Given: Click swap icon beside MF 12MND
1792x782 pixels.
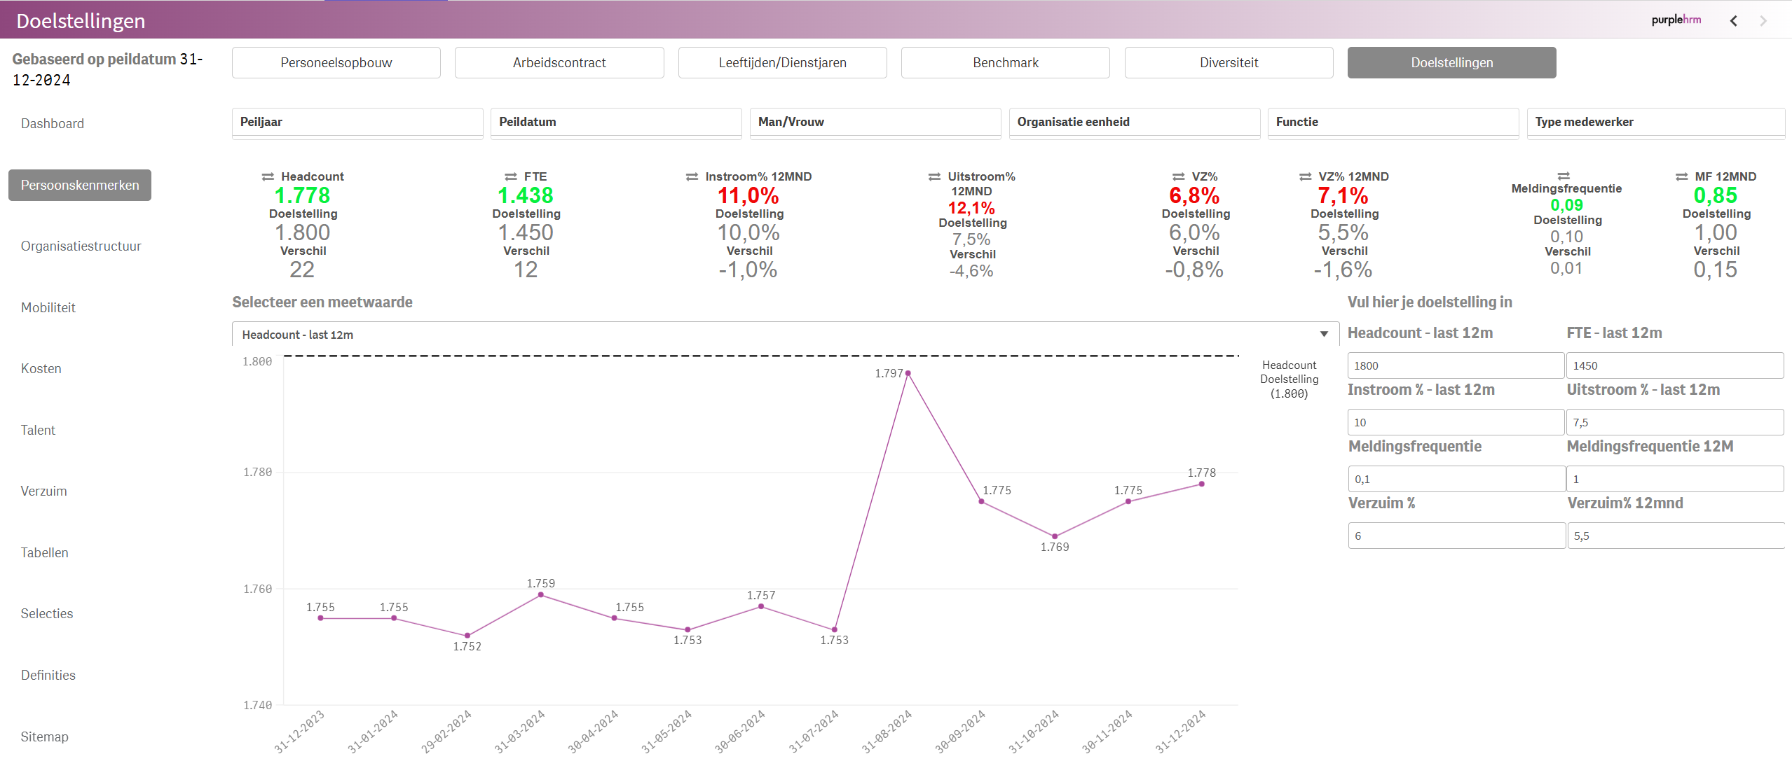Looking at the screenshot, I should (x=1681, y=176).
